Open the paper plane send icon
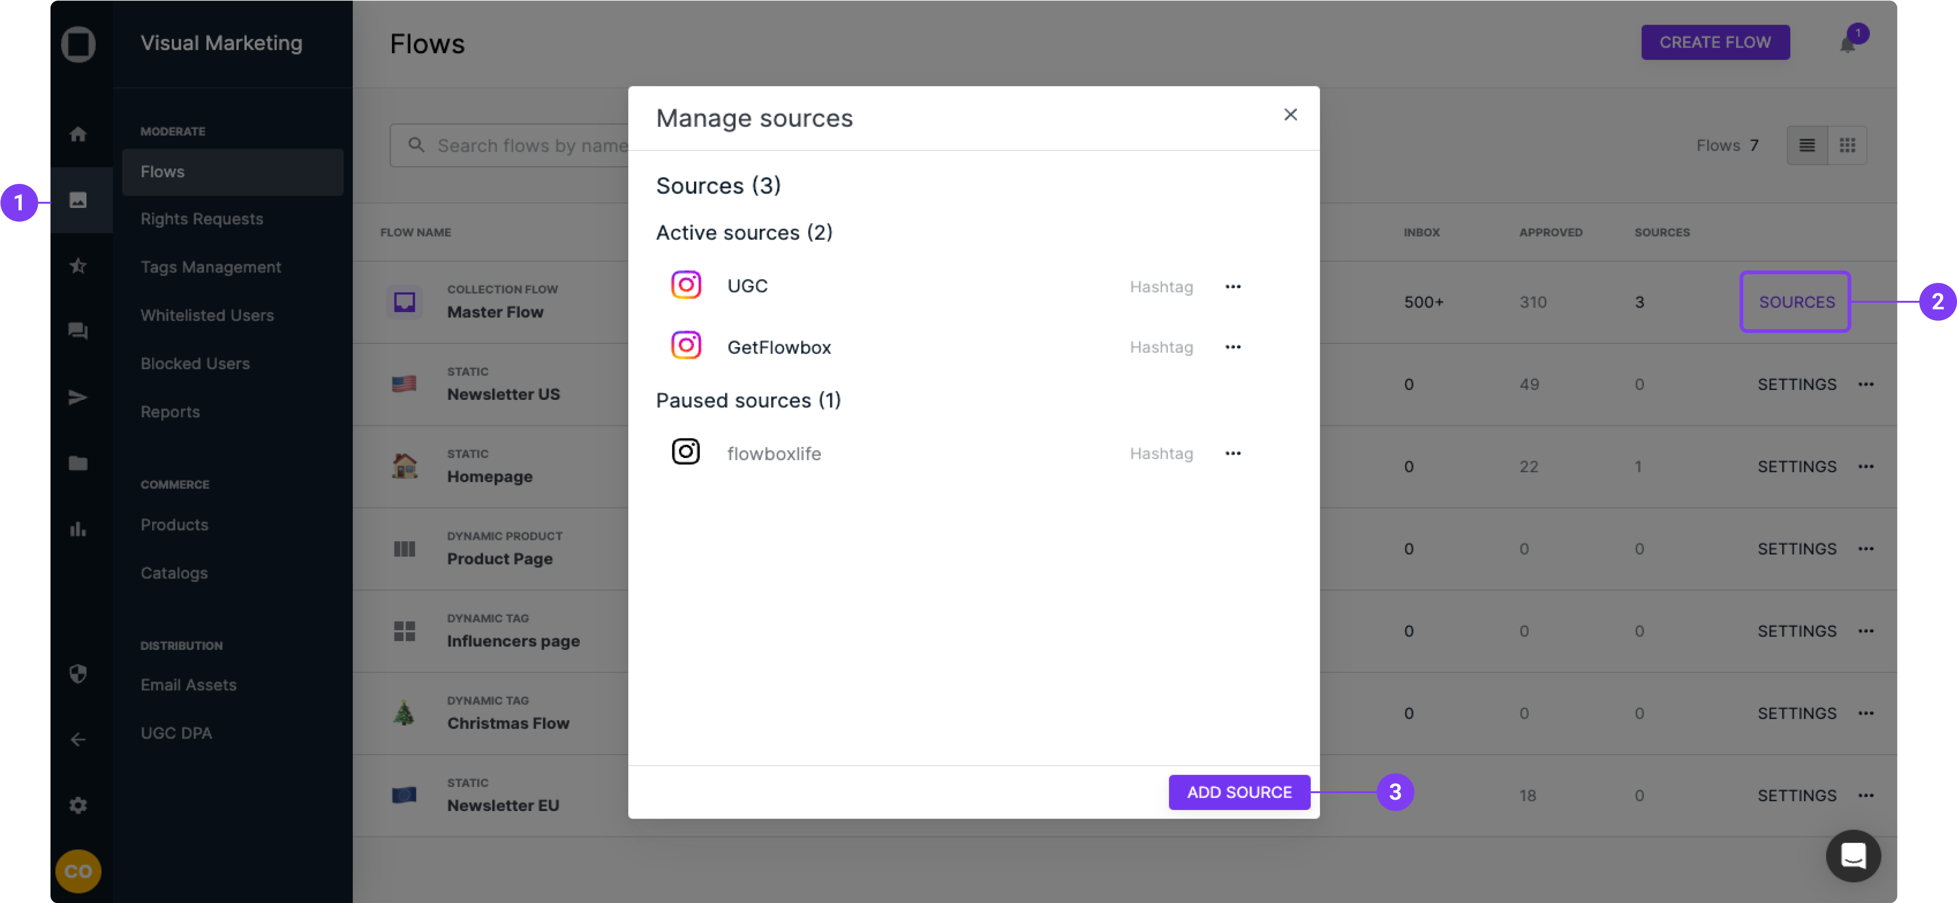Image resolution: width=1957 pixels, height=903 pixels. coord(77,397)
